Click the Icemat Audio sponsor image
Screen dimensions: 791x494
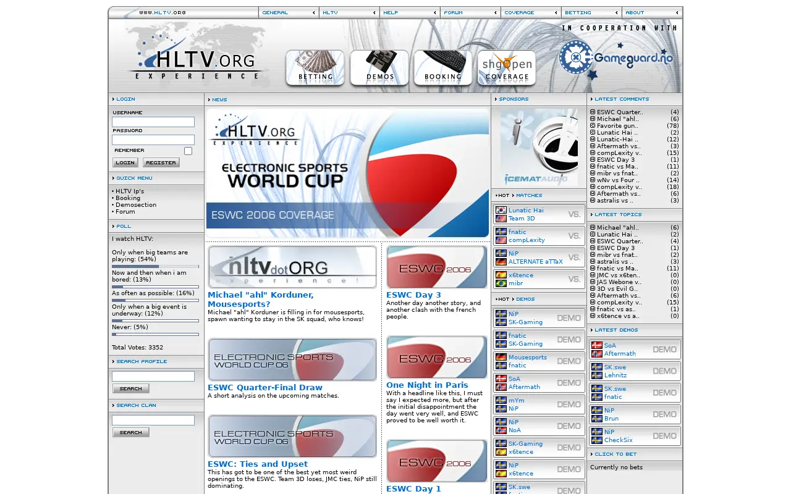(539, 148)
